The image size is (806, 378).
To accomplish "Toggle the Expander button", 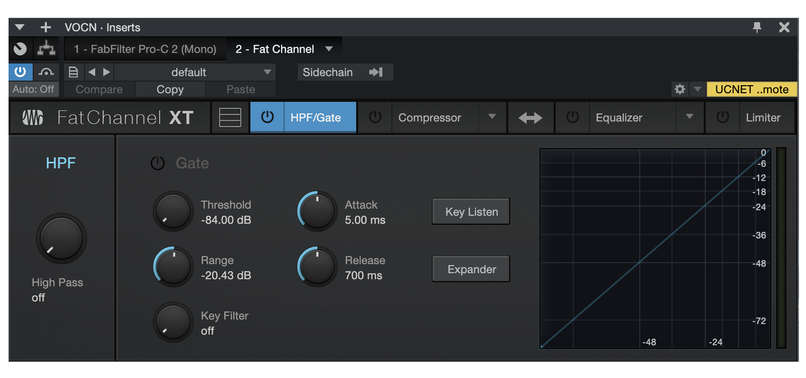I will tap(471, 269).
